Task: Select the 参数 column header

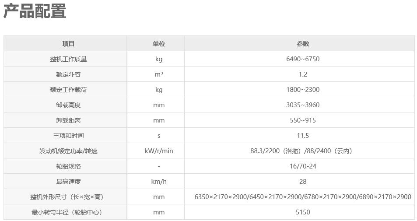Action: point(303,44)
